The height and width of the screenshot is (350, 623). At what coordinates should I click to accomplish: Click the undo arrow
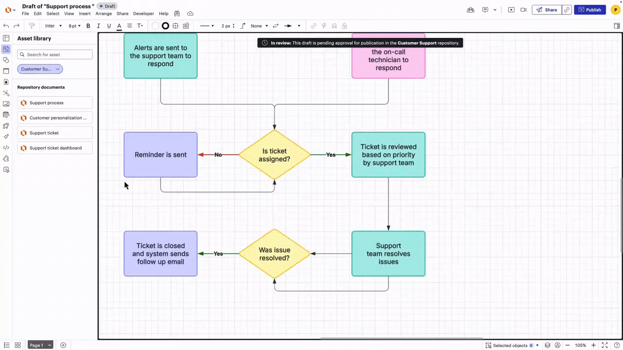[6, 26]
